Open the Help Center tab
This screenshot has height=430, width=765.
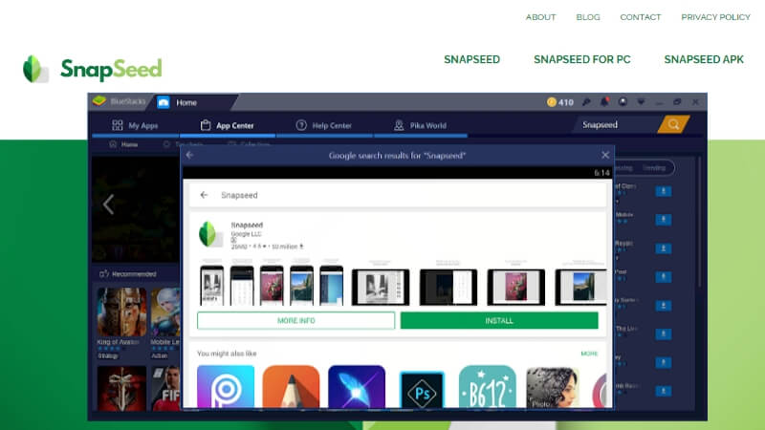click(323, 125)
